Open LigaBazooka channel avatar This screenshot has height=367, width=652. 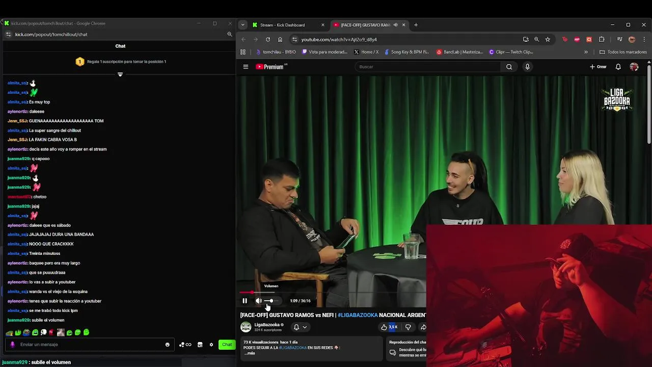[246, 327]
